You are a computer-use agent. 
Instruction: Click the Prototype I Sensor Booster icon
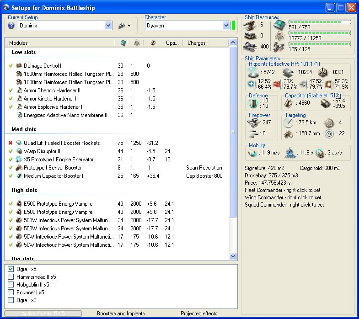pos(19,168)
